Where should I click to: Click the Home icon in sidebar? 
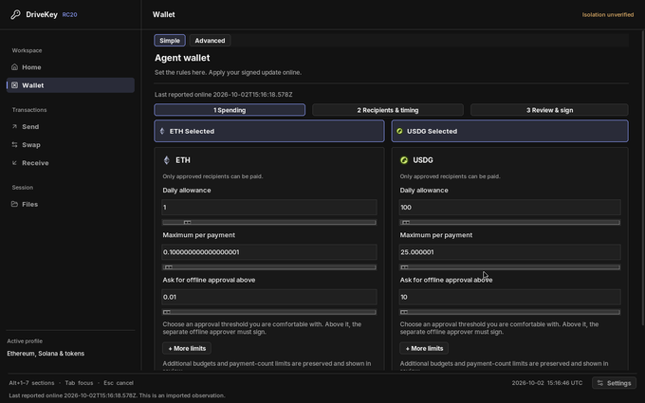pos(15,67)
